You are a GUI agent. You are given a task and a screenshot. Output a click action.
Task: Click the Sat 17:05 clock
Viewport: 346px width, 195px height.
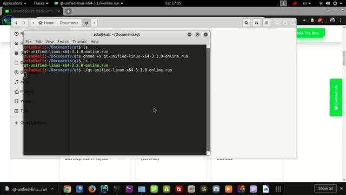click(x=173, y=3)
